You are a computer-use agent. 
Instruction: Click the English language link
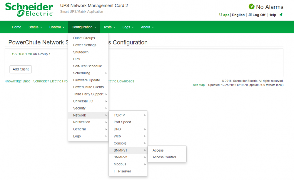238,15
